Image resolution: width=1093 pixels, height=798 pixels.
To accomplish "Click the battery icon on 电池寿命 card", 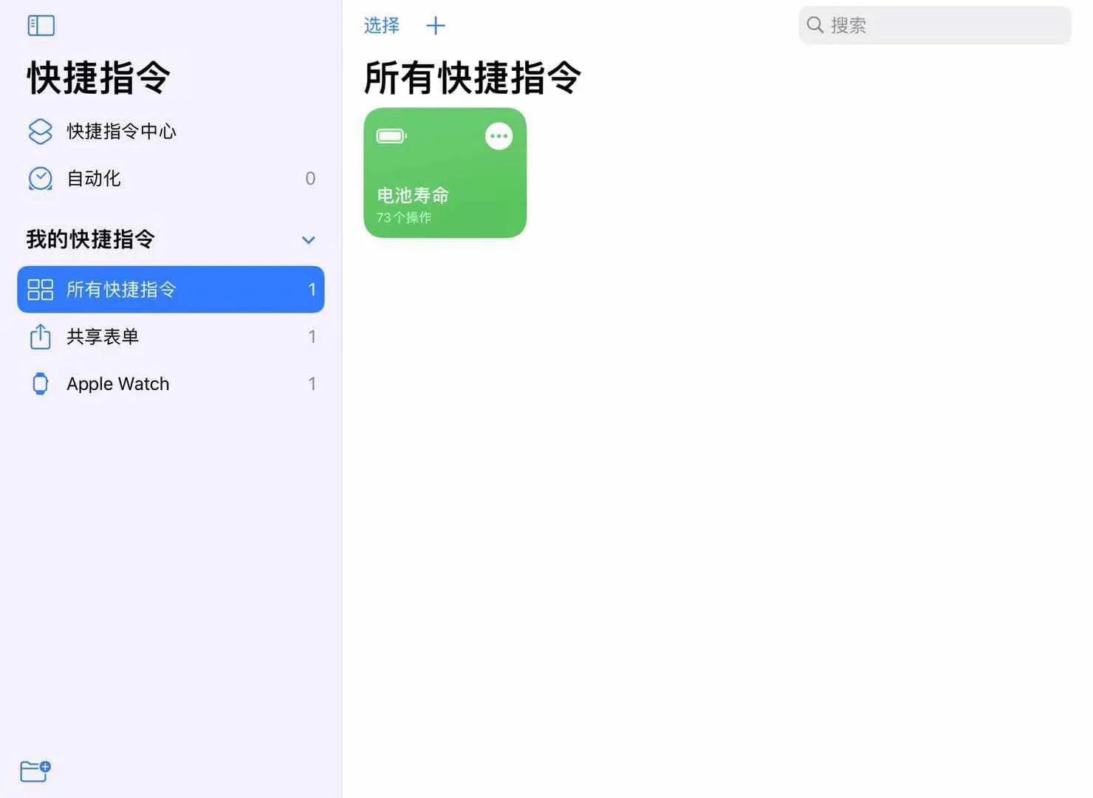I will [x=391, y=136].
